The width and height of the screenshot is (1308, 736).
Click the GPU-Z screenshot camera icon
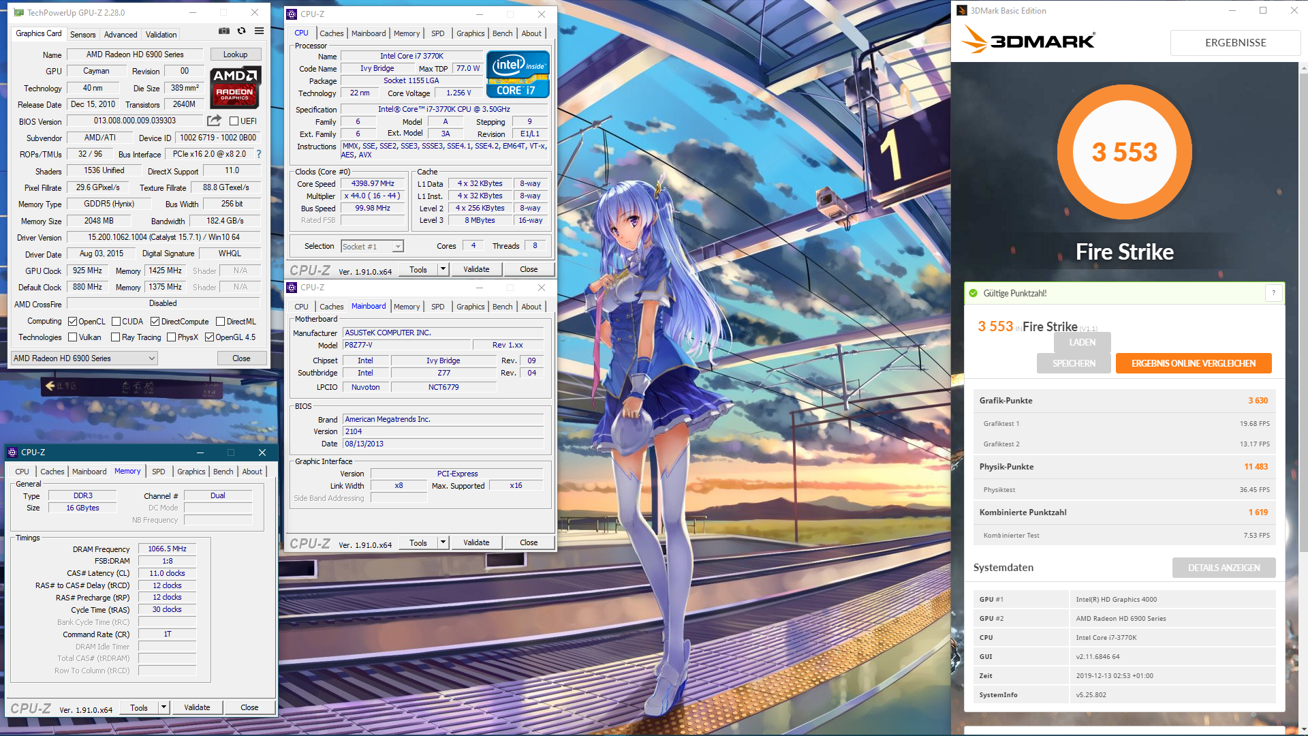[x=223, y=31]
